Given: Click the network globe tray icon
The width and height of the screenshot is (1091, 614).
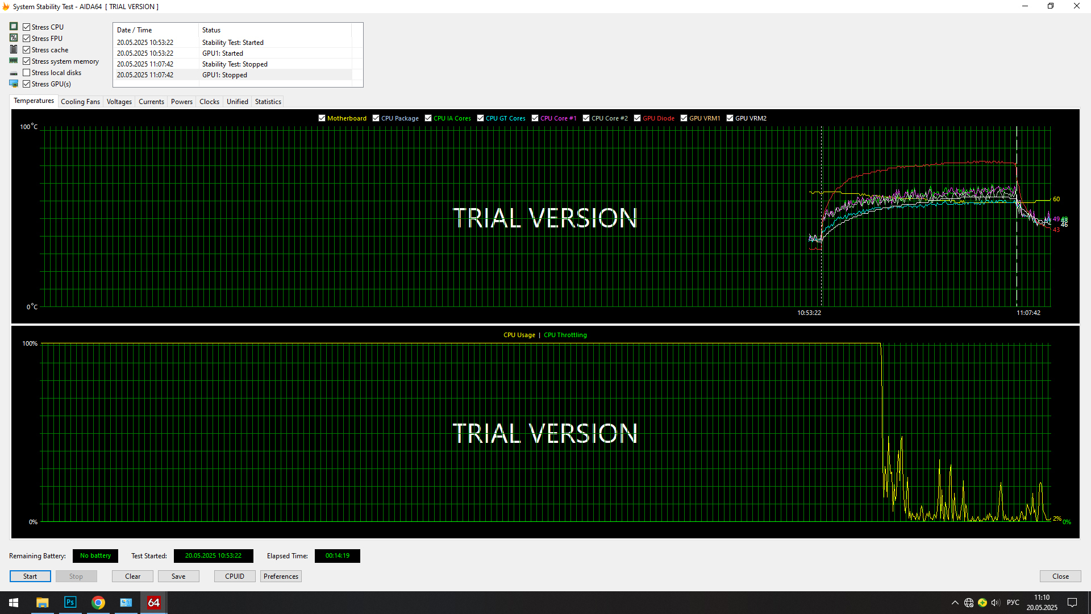Looking at the screenshot, I should point(969,603).
